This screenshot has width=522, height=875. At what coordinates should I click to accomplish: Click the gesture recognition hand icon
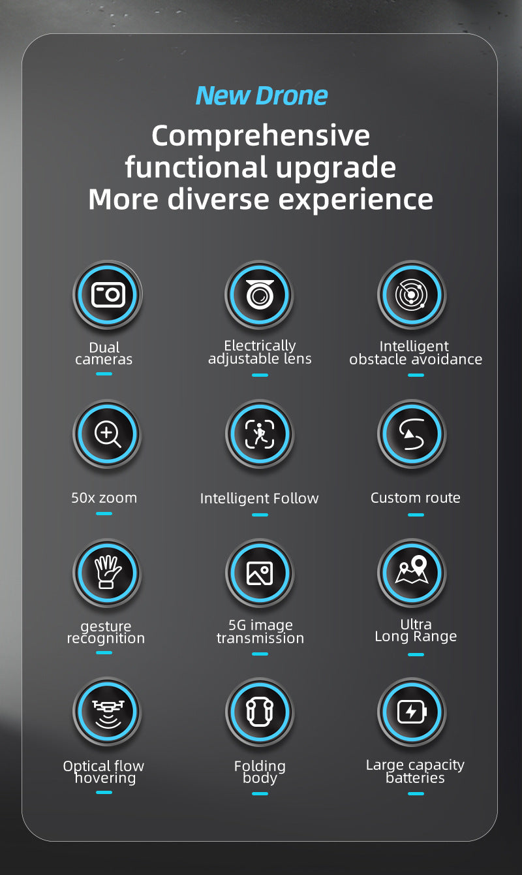click(x=108, y=573)
